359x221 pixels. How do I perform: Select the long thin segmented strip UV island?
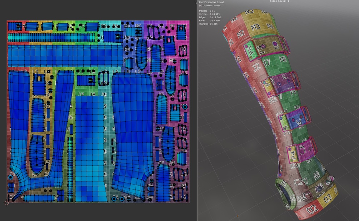coord(51,37)
